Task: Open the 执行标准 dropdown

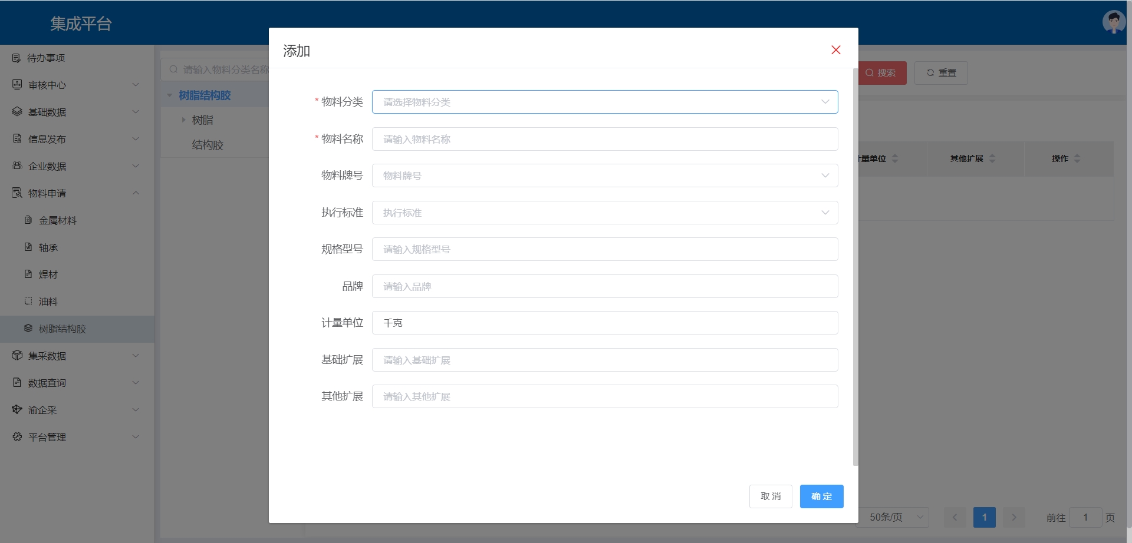Action: [x=604, y=213]
